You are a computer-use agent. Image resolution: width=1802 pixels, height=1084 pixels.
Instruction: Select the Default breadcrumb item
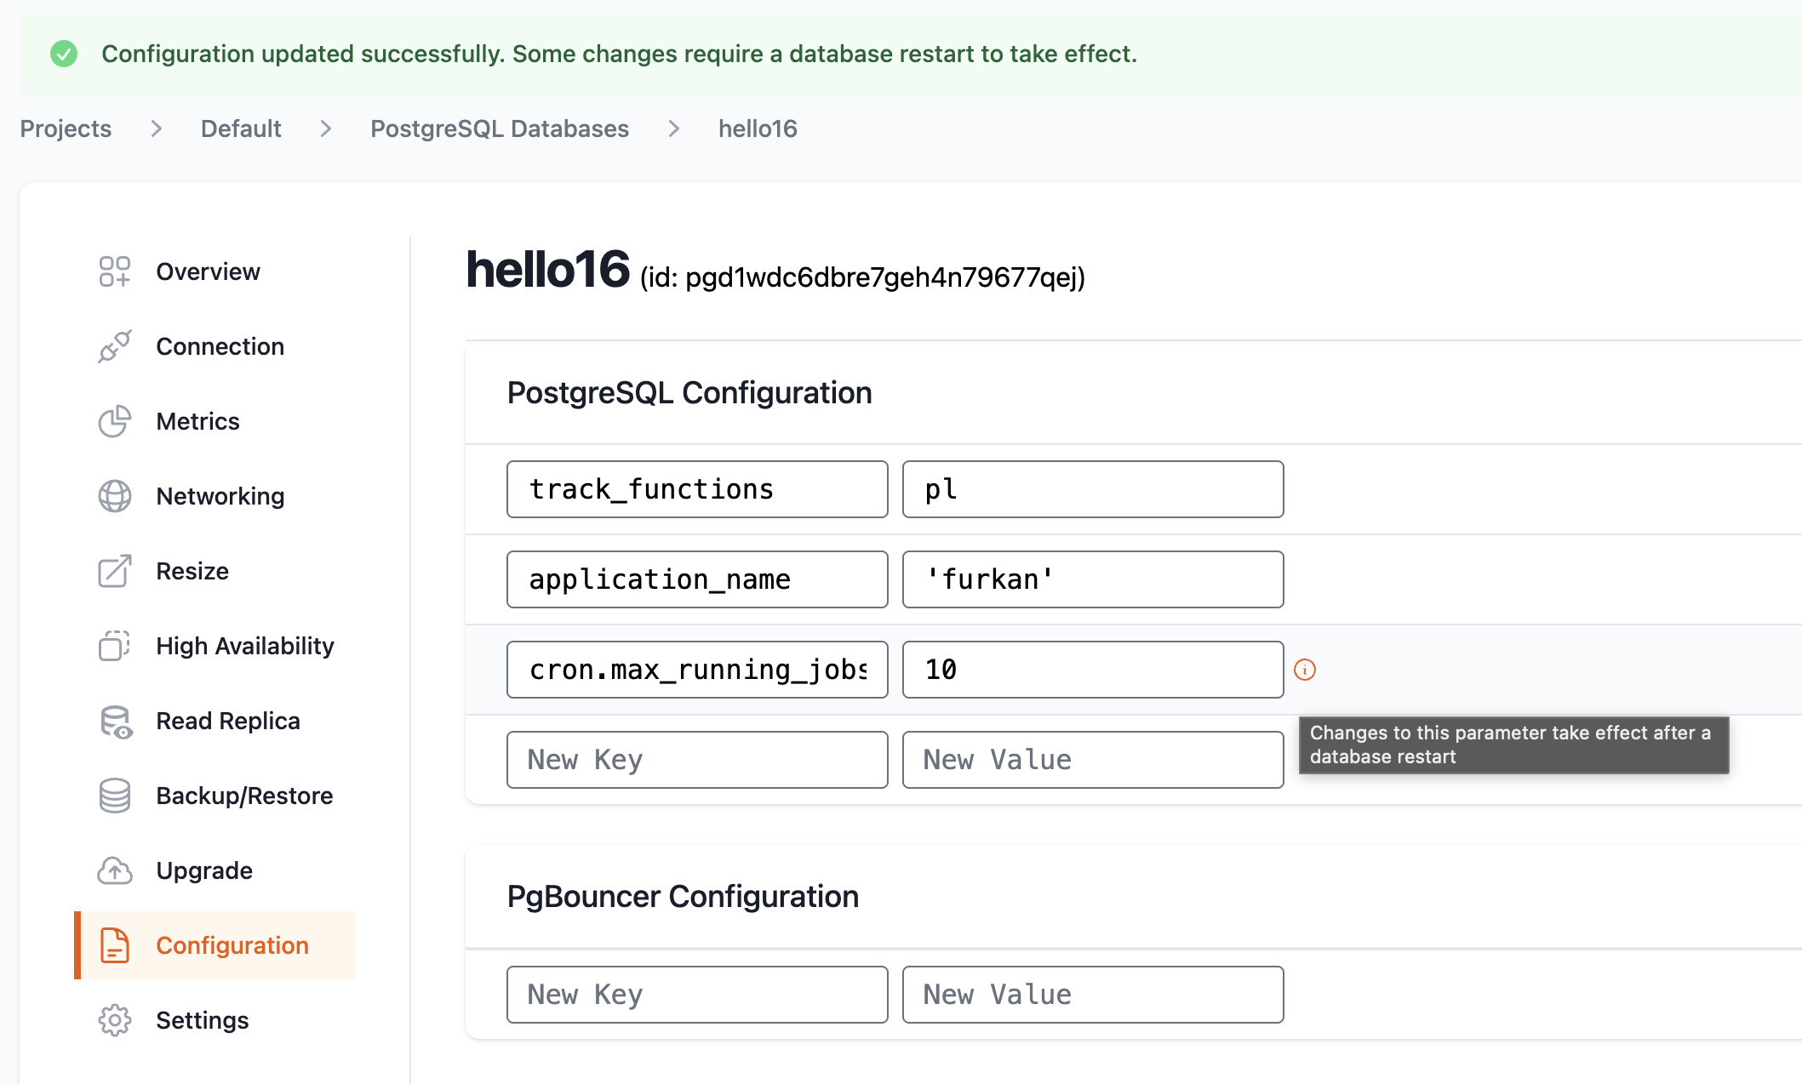pos(240,128)
